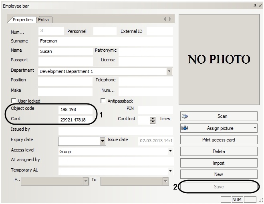Close the Employee bar panel
The width and height of the screenshot is (264, 204).
[x=260, y=6]
